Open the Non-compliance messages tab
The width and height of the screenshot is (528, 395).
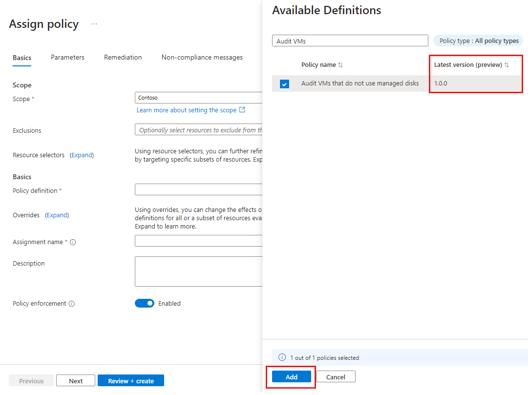pyautogui.click(x=202, y=57)
